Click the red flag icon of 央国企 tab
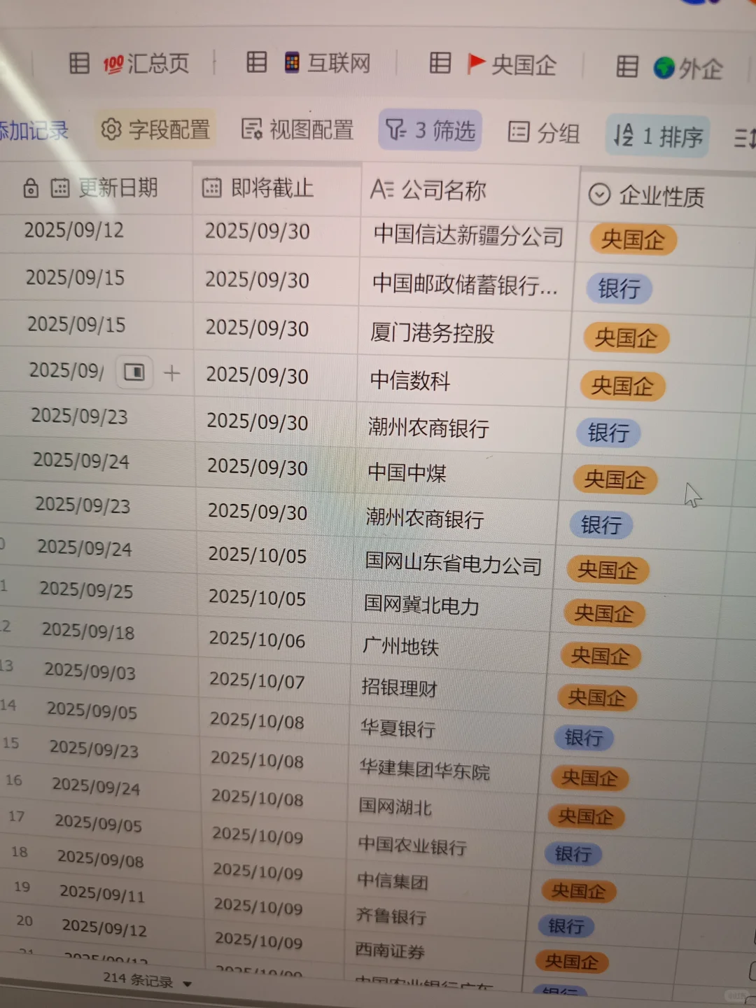 click(x=476, y=63)
